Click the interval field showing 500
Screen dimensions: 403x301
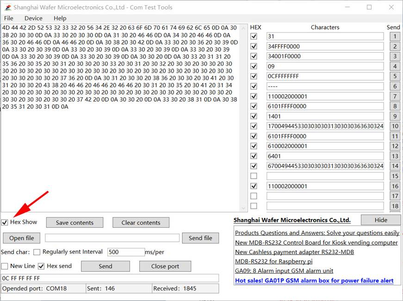[126, 252]
